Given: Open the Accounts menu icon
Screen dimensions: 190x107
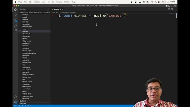Looking at the screenshot, I should pyautogui.click(x=15, y=97).
